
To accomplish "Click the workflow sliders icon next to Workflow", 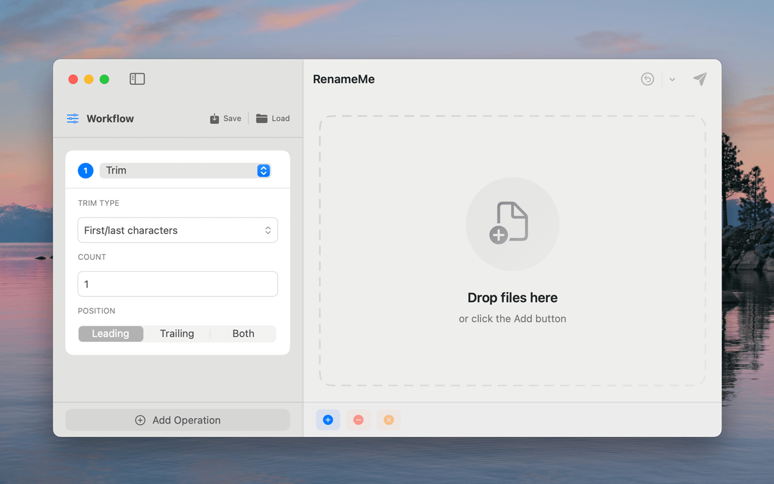I will [x=73, y=119].
